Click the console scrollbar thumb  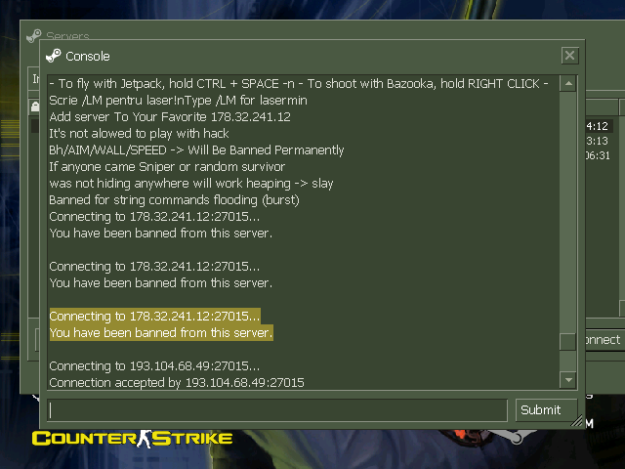tap(568, 342)
